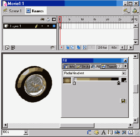Enable the Onion Skin button
Screen dimensions: 140x137
(68, 47)
